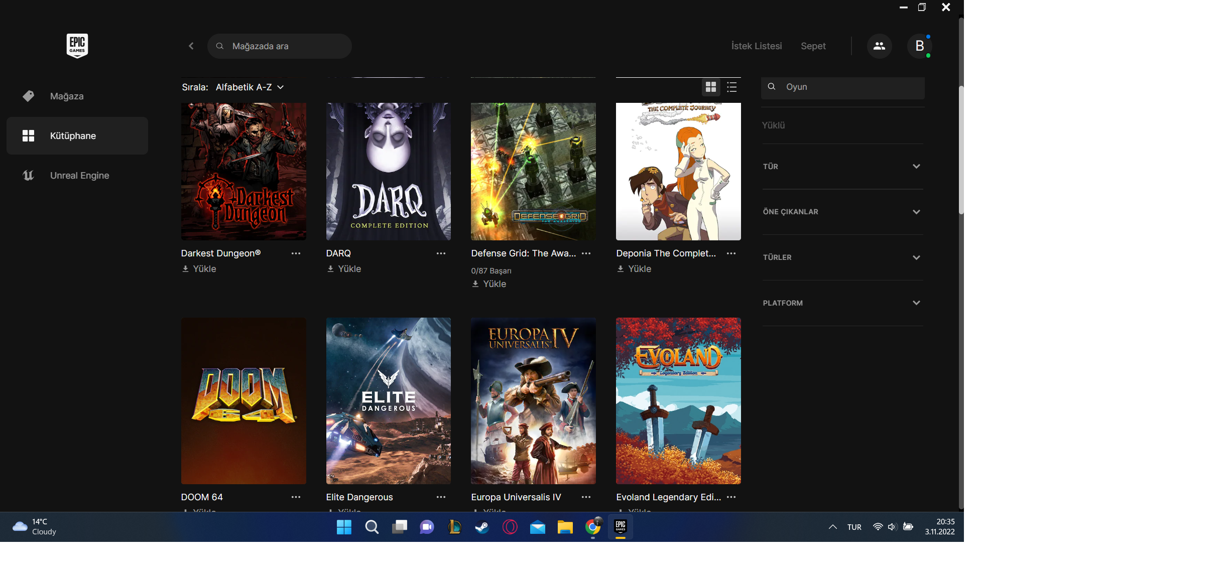Open the Teams Chat icon on taskbar
Image resolution: width=1227 pixels, height=570 pixels.
pyautogui.click(x=427, y=527)
